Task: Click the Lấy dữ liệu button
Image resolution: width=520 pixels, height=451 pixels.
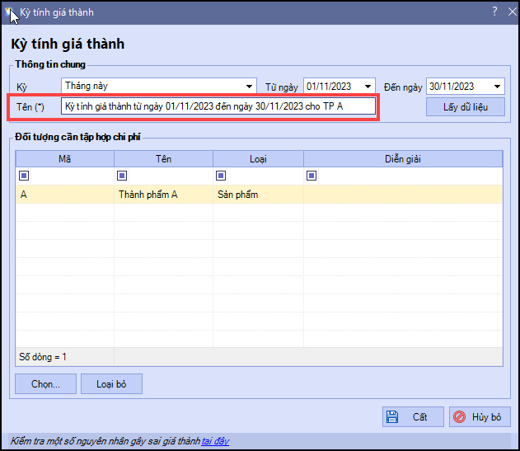Action: [465, 107]
